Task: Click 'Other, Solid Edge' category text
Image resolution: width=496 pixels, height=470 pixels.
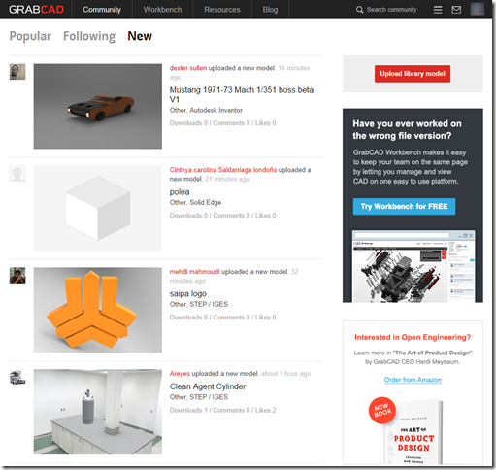Action: (x=195, y=202)
